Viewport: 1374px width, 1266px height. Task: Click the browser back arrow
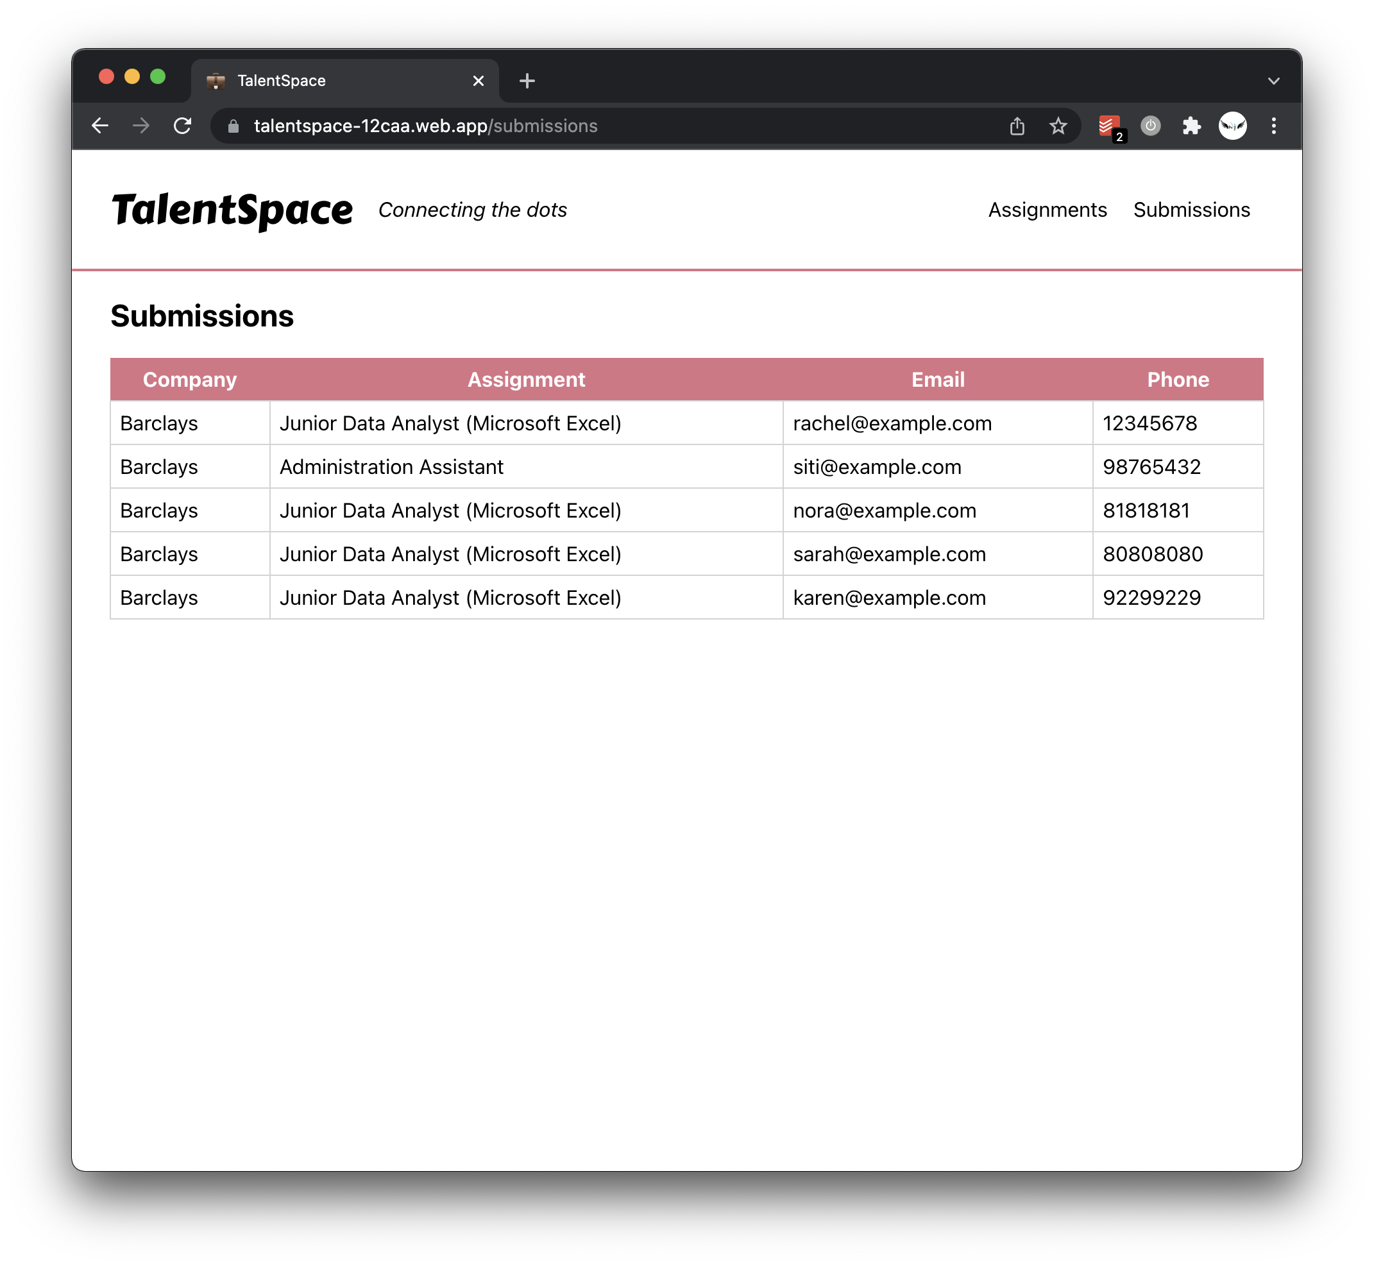tap(100, 126)
